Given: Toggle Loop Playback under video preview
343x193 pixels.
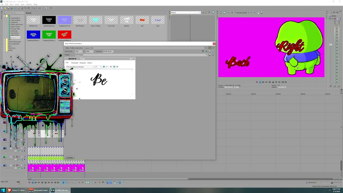Looking at the screenshot, I should tap(260, 82).
